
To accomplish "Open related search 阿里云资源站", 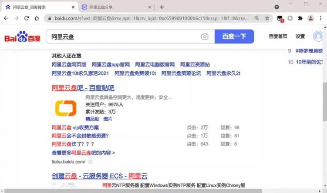I will (x=195, y=64).
